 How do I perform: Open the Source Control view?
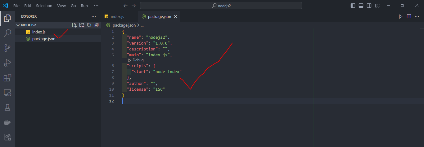7,48
